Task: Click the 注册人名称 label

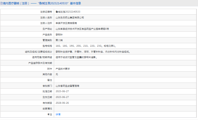Action: tap(46, 18)
